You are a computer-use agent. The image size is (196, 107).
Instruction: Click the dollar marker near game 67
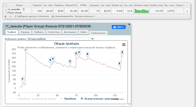(x=70, y=61)
